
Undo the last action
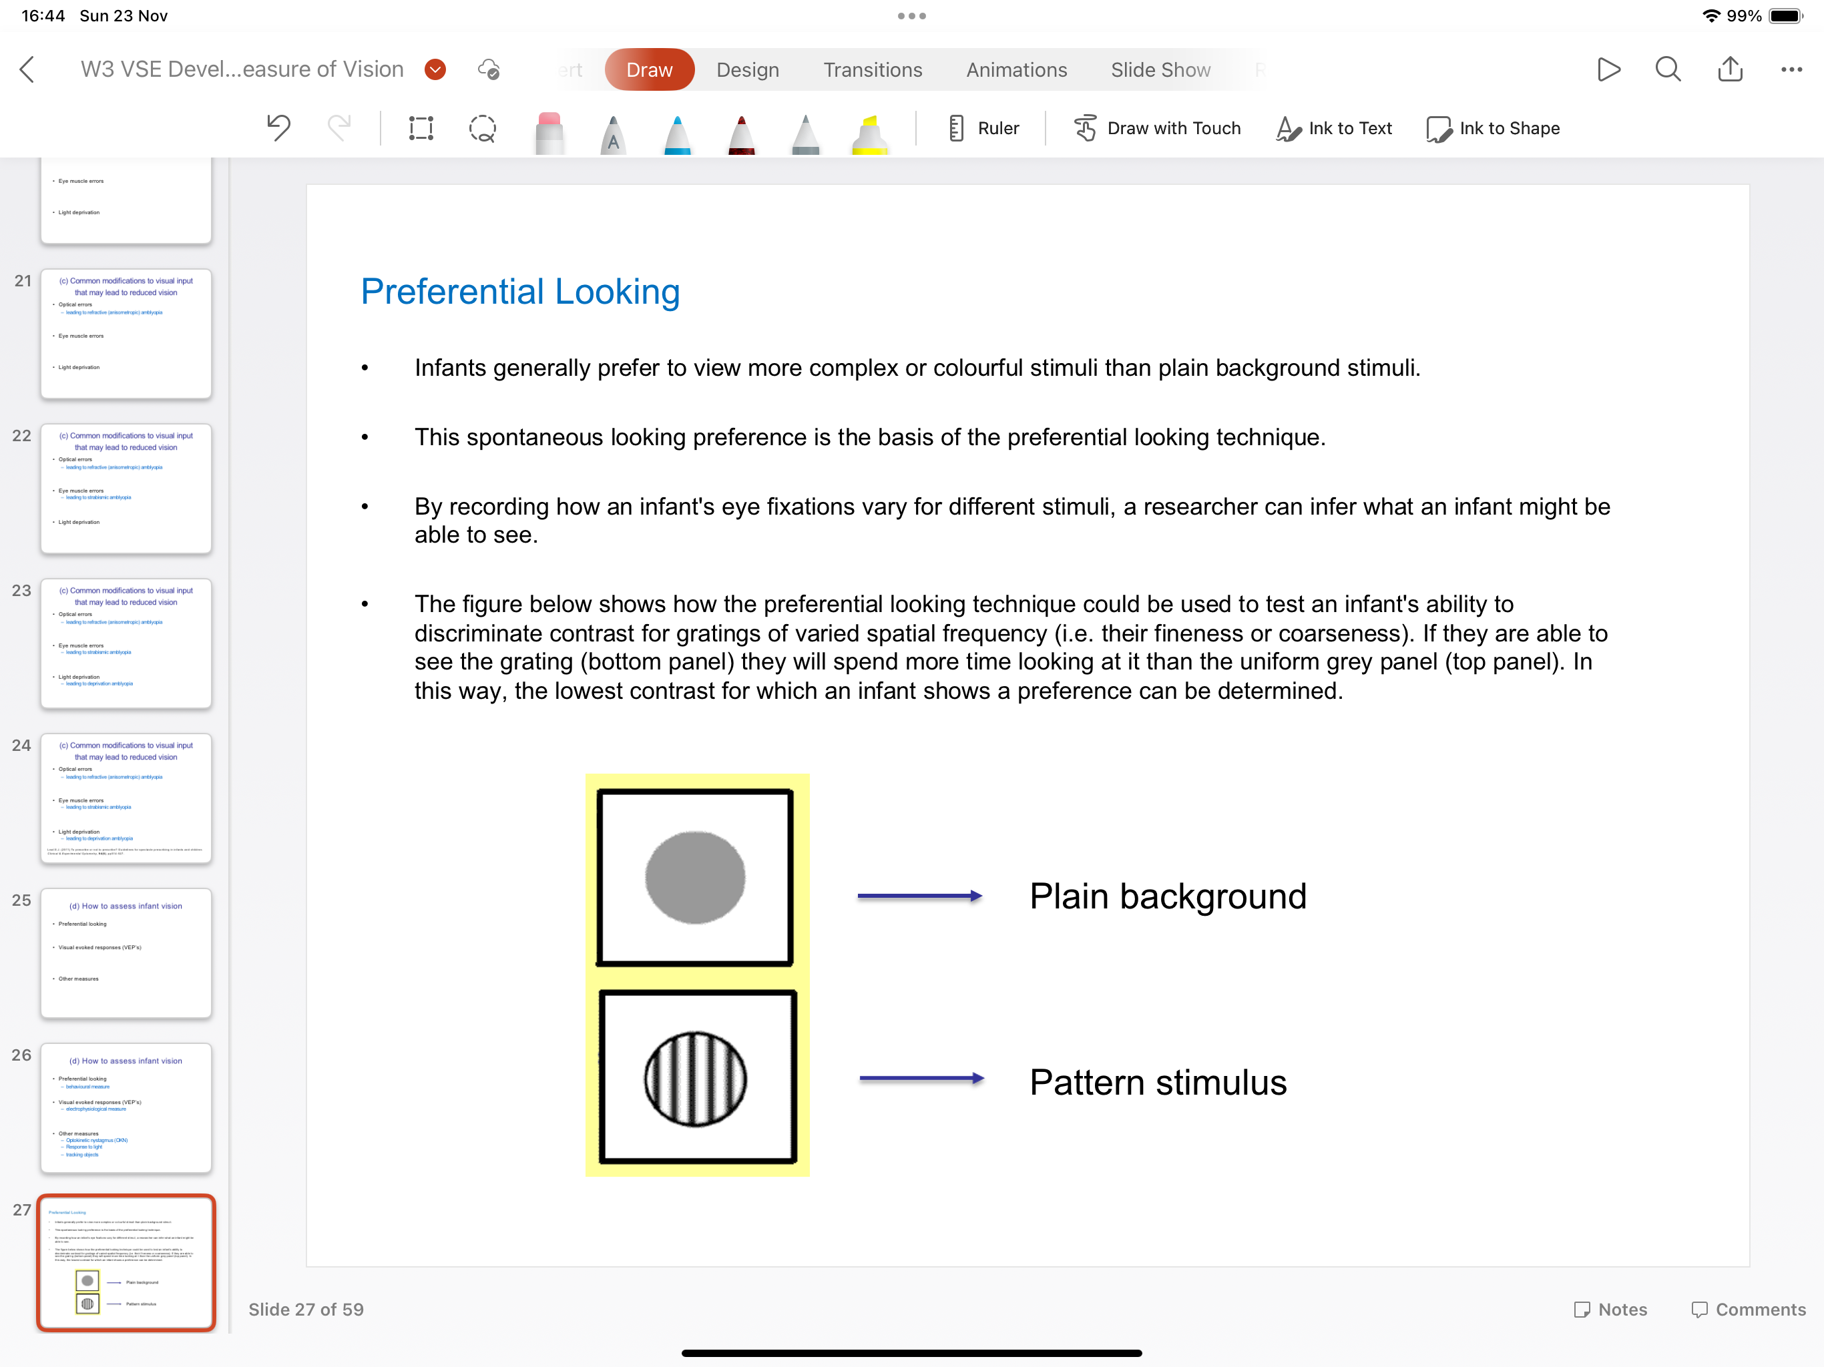pos(280,127)
